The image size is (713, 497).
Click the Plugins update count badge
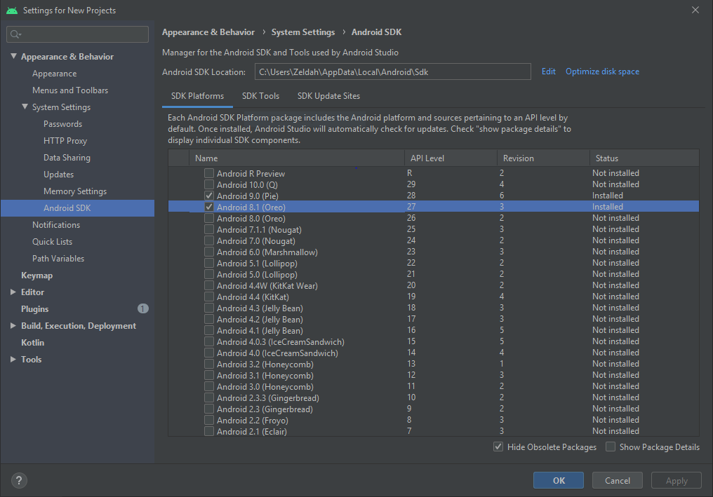click(142, 309)
